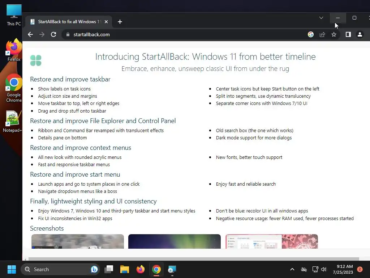
Task: Open the pink floral screenshot thumbnail
Action: coord(272,241)
